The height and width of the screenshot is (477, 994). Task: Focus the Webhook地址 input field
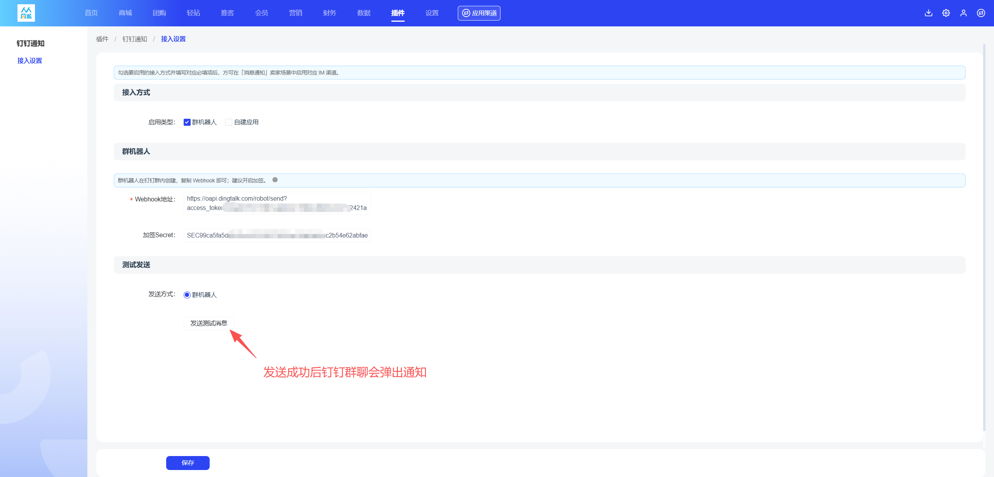277,203
